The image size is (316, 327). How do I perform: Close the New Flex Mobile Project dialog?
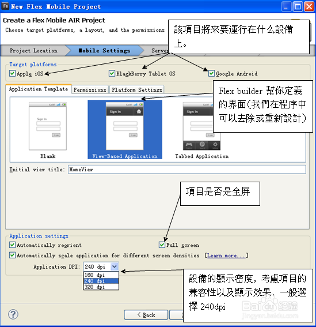coord(309,6)
